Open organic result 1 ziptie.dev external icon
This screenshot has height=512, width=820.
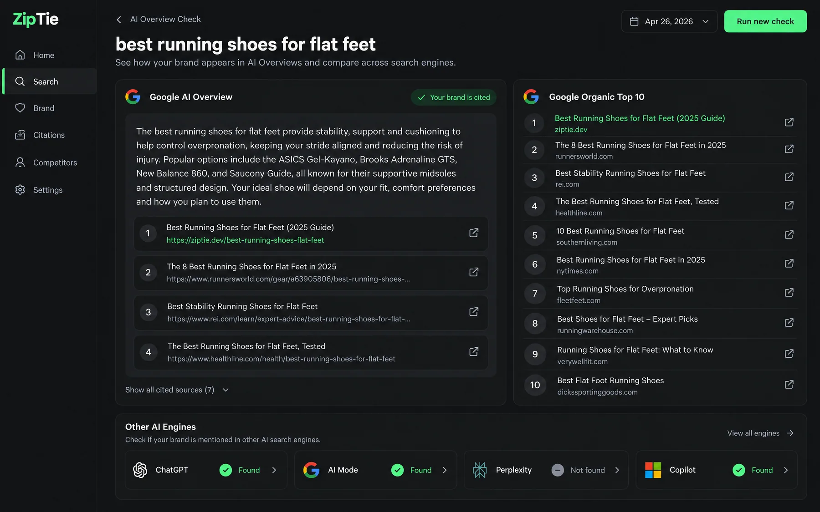click(x=789, y=122)
